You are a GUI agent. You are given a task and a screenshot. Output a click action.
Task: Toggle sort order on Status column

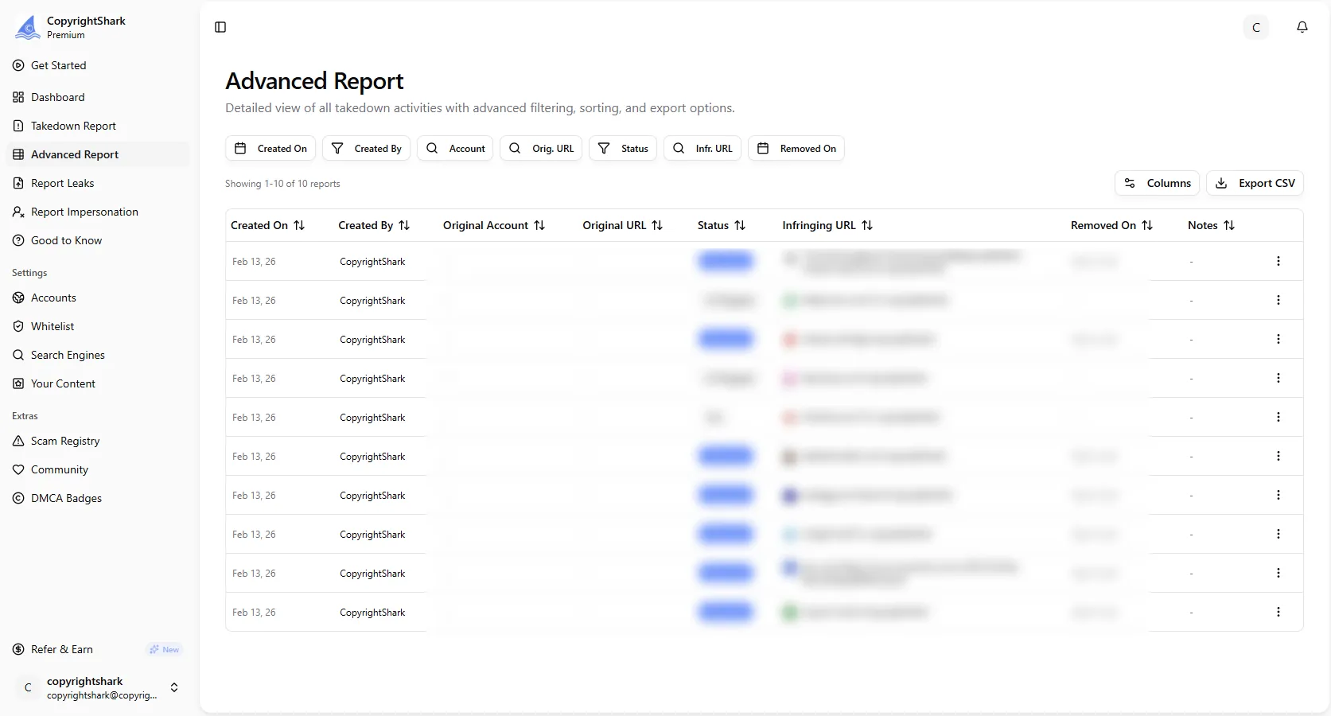coord(740,225)
